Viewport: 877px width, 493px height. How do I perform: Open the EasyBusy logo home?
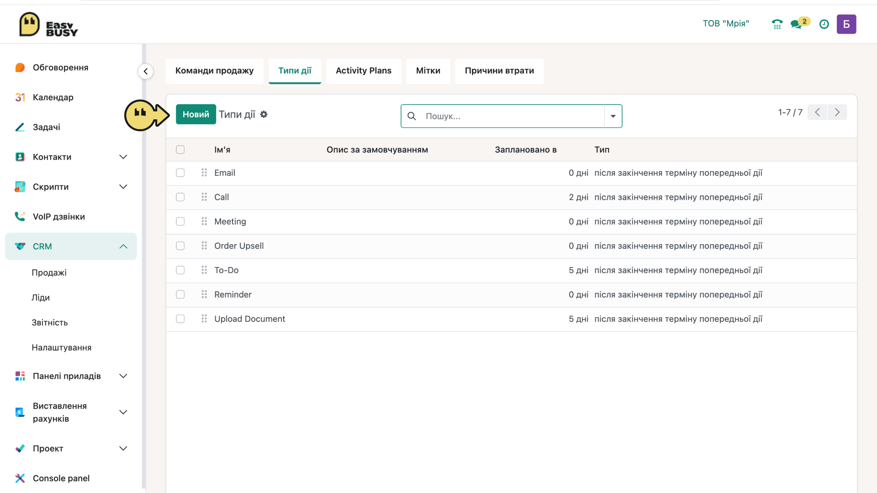[48, 24]
